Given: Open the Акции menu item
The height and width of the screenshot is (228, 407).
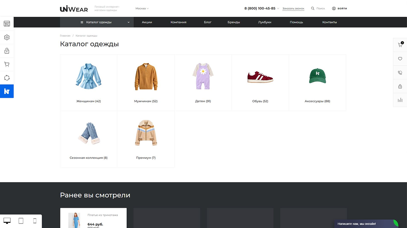Looking at the screenshot, I should [147, 22].
